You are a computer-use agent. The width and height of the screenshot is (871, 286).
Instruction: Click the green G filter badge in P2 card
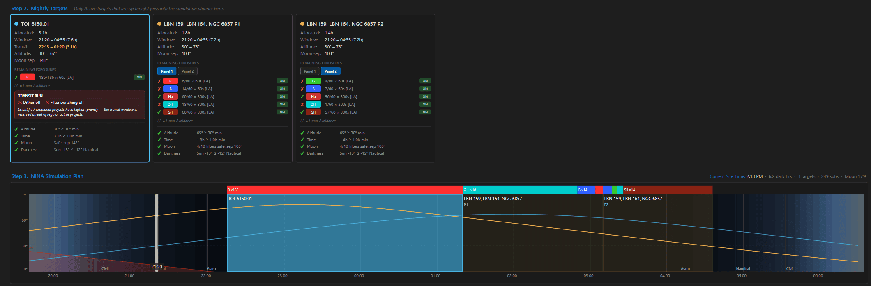click(313, 81)
